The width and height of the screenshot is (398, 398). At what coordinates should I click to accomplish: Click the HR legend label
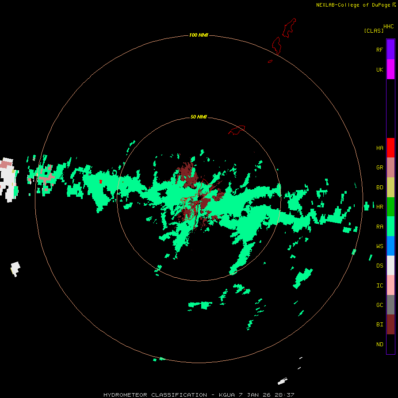pyautogui.click(x=379, y=207)
